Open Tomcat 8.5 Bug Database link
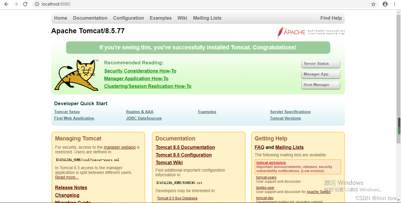This screenshot has height=203, width=401. click(x=177, y=198)
